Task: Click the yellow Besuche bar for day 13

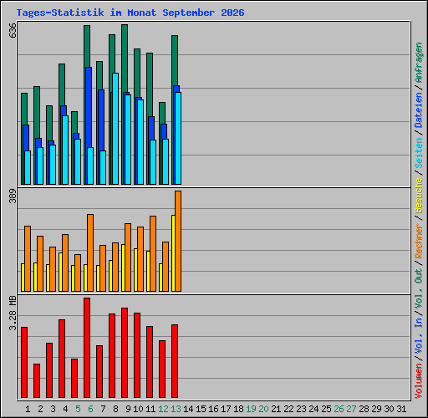Action: click(173, 253)
